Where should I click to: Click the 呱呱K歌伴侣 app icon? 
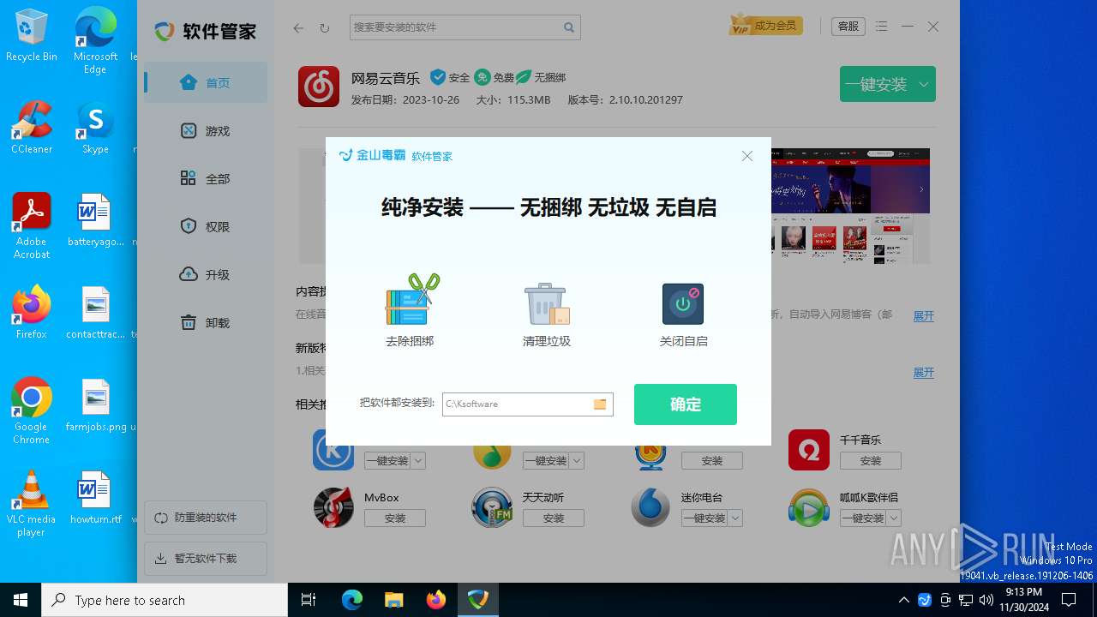809,507
